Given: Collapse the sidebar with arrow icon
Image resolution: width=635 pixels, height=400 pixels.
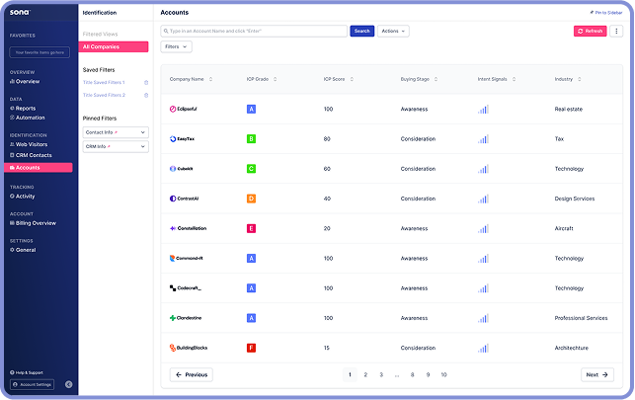Looking at the screenshot, I should click(x=69, y=384).
